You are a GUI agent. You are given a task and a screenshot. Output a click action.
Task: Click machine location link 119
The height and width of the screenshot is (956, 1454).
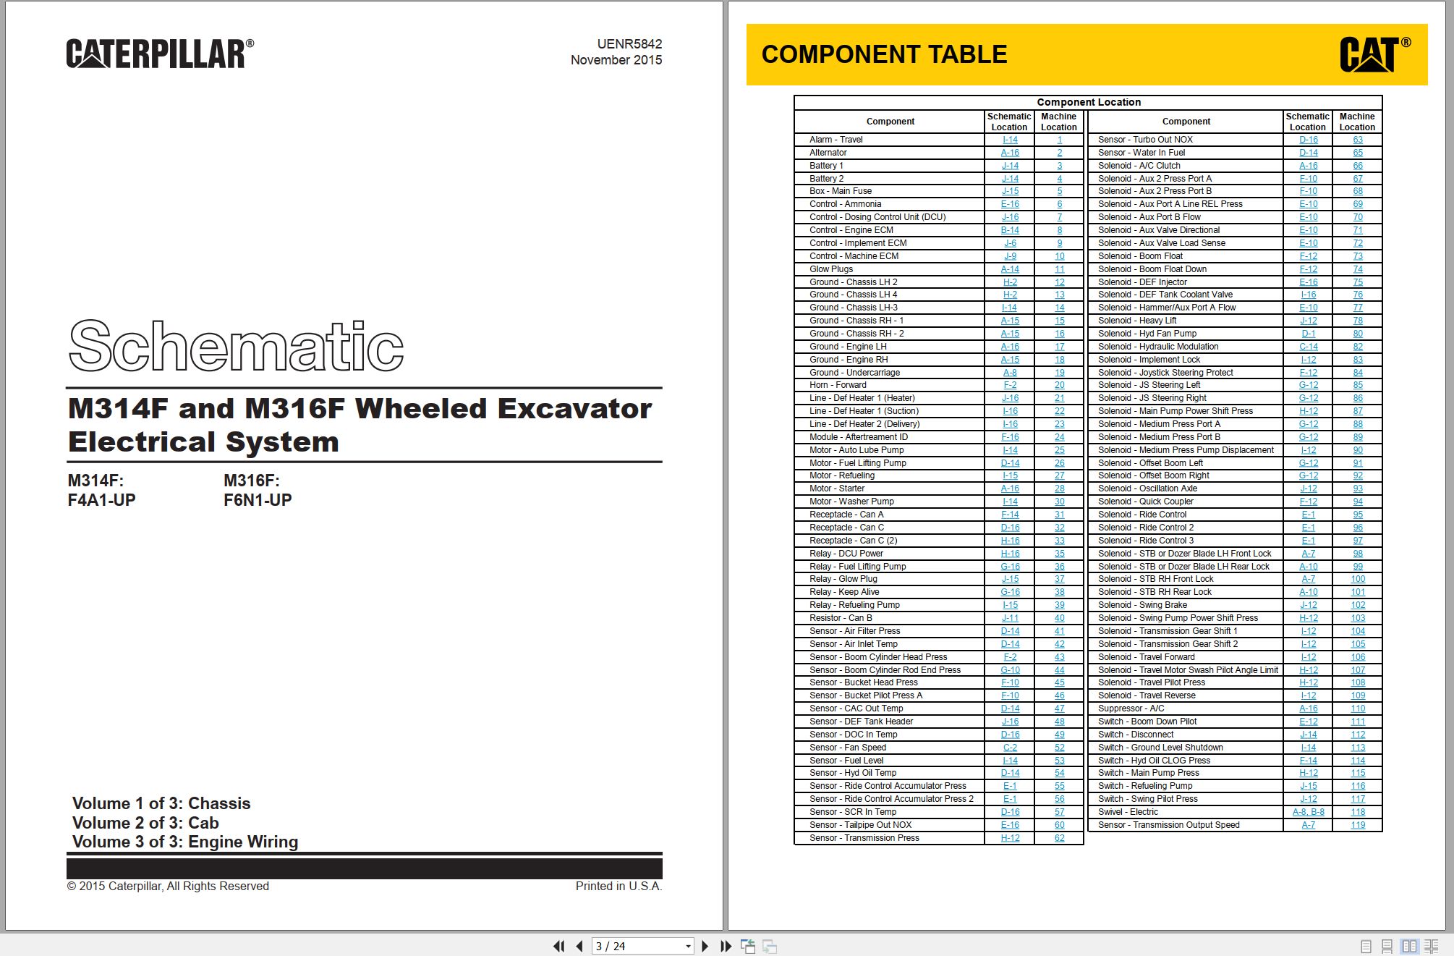point(1358,825)
